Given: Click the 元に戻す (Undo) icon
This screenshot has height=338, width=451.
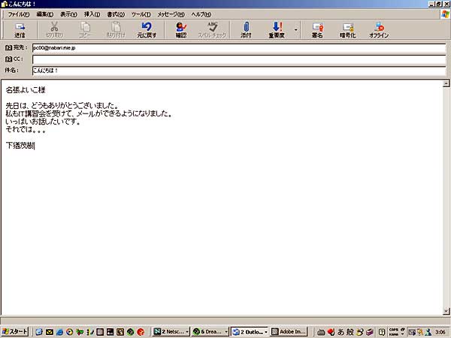Looking at the screenshot, I should (x=147, y=30).
